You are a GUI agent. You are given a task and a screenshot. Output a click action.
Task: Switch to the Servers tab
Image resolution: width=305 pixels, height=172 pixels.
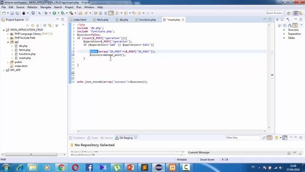pyautogui.click(x=107, y=138)
